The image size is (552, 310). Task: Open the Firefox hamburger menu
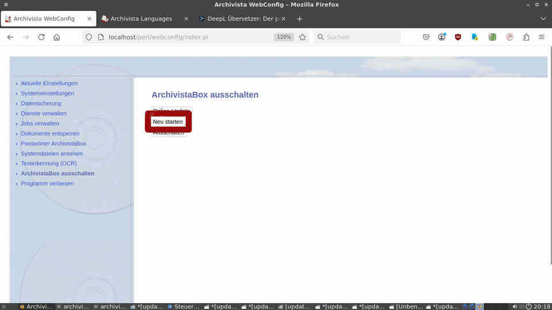pyautogui.click(x=542, y=37)
